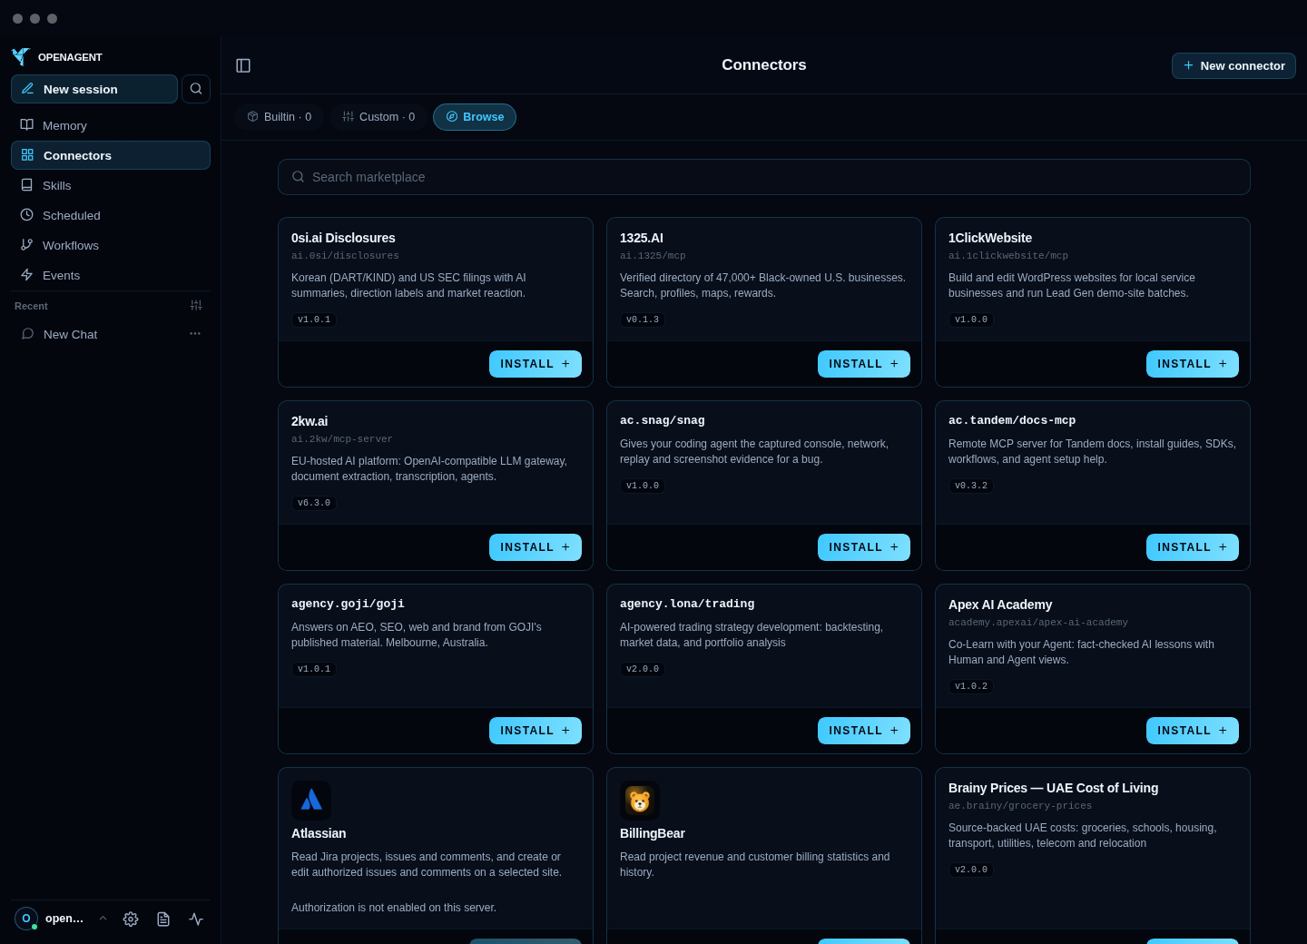1307x944 pixels.
Task: Open the 1325.AI card title
Action: pyautogui.click(x=642, y=238)
